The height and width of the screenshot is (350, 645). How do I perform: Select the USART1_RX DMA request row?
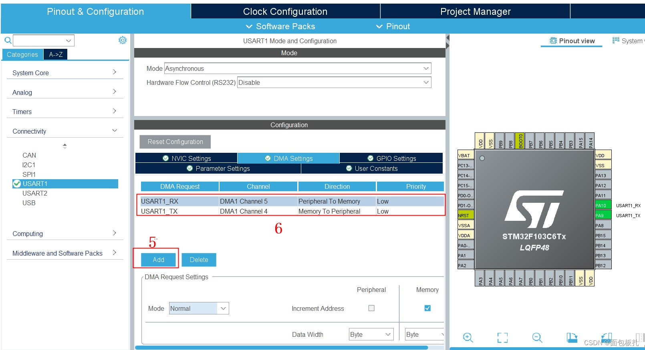point(292,201)
